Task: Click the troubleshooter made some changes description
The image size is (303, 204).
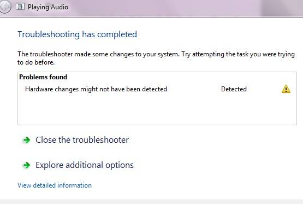Action: pyautogui.click(x=156, y=58)
